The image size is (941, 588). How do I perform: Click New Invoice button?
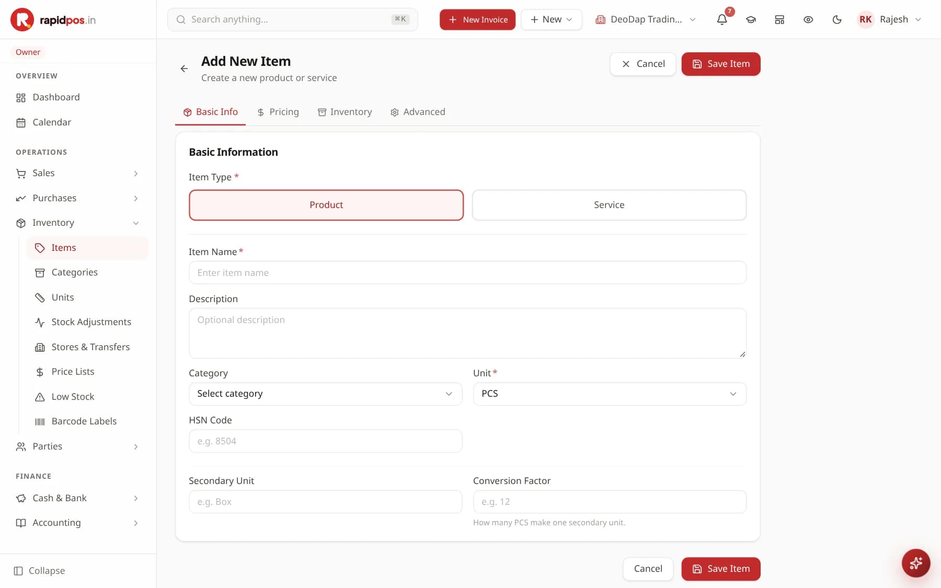[477, 19]
